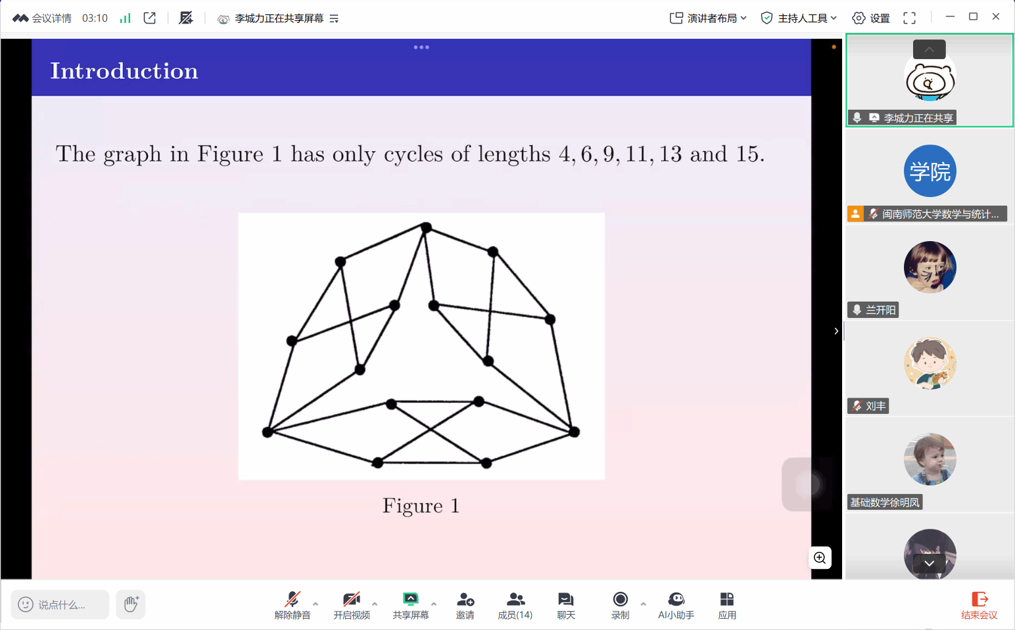Open the Apps (应用) grid icon
This screenshot has height=630, width=1015.
tap(726, 605)
